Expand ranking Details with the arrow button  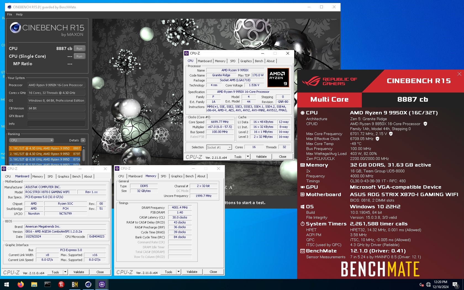click(83, 140)
